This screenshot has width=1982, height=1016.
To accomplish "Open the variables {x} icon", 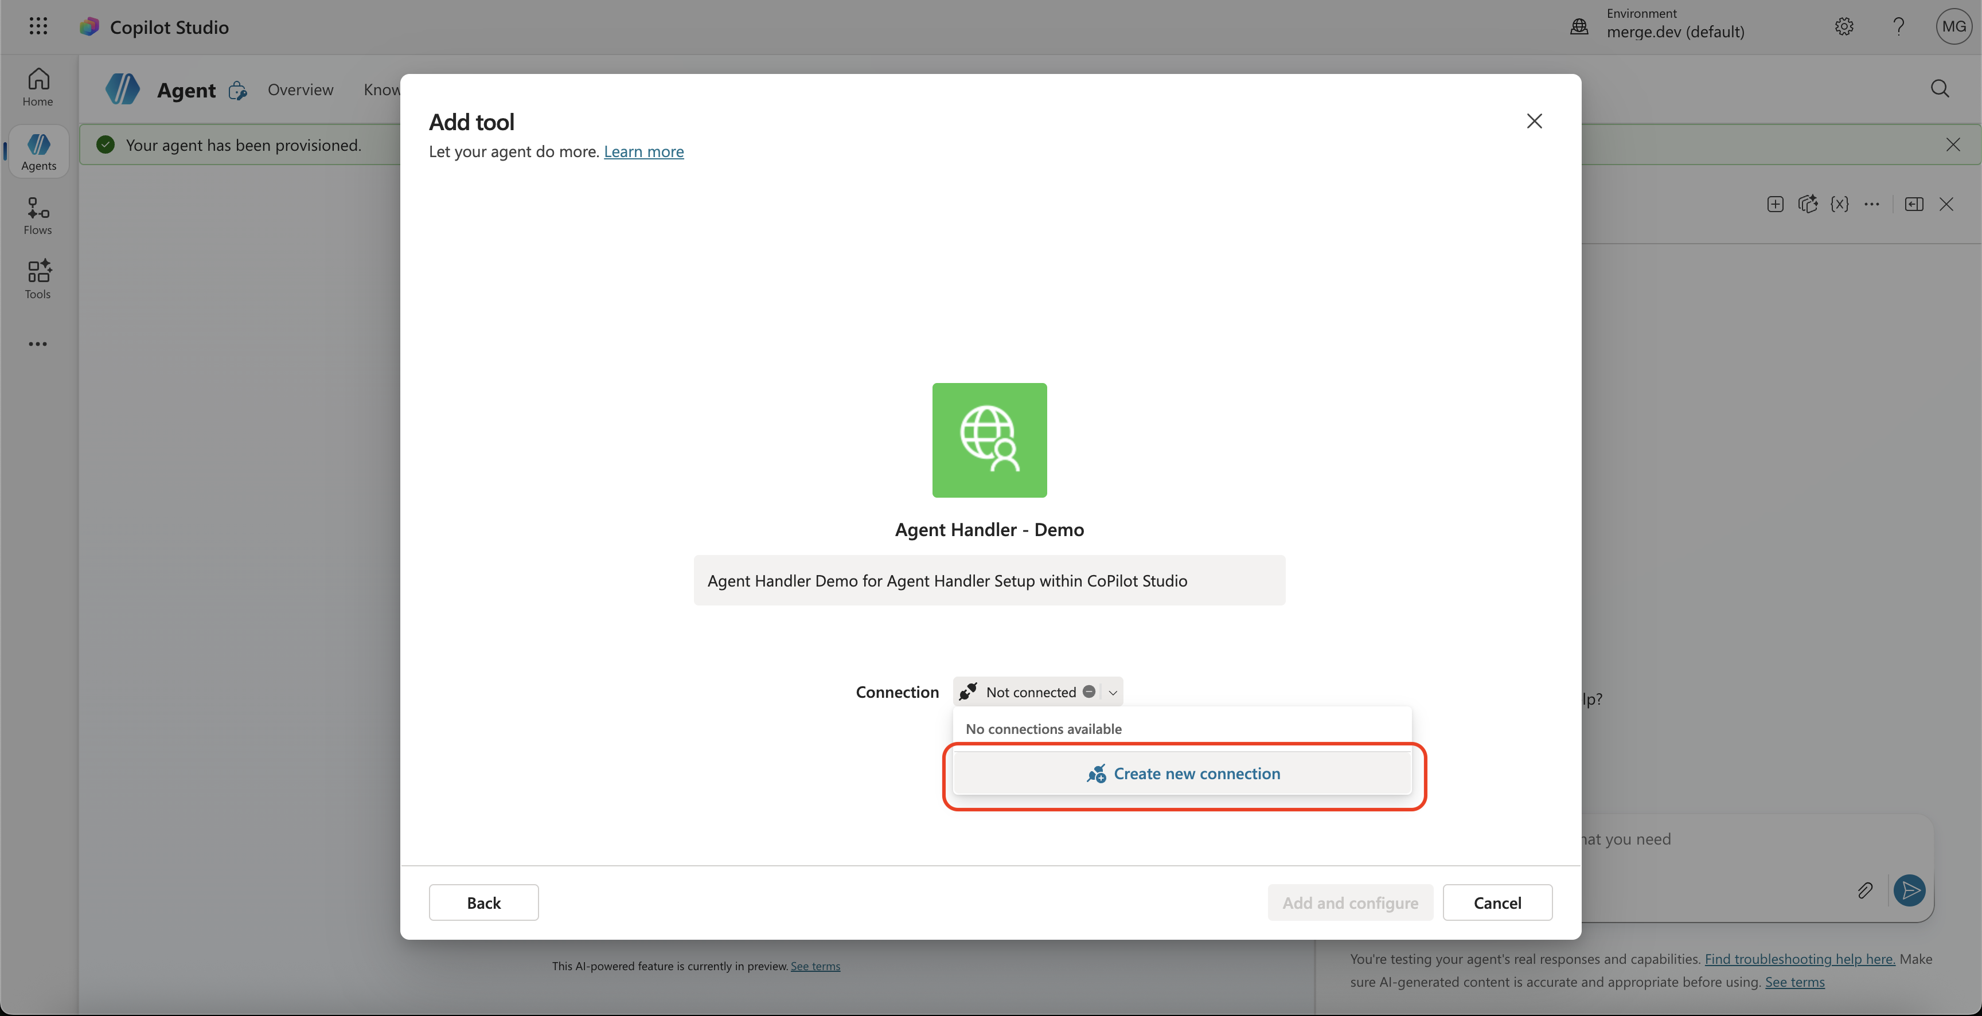I will 1840,204.
